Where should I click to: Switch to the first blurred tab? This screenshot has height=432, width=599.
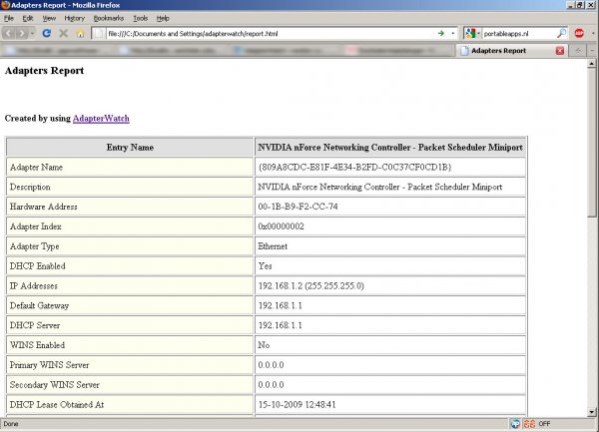(x=57, y=51)
